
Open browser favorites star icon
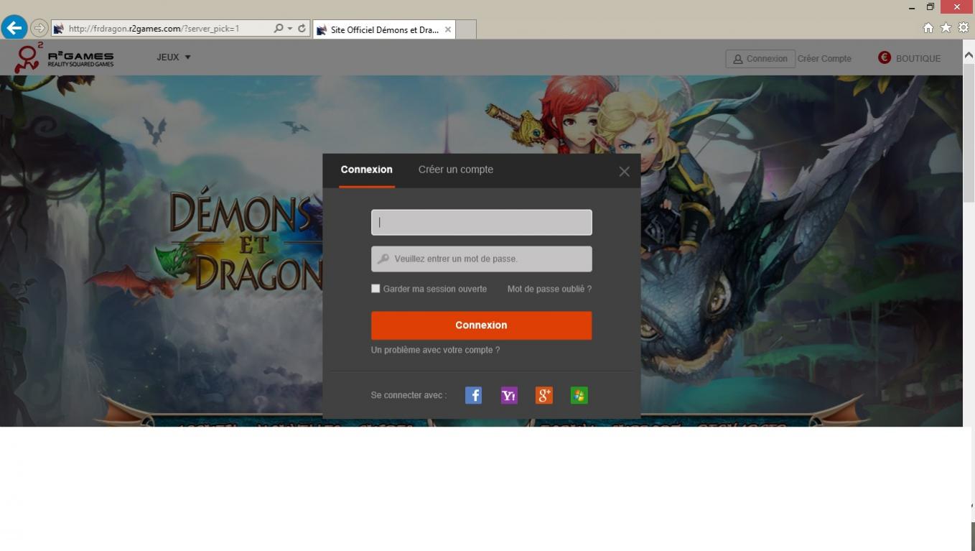tap(946, 28)
